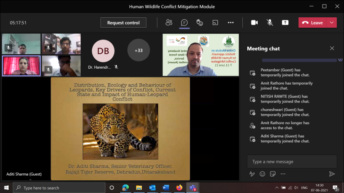The height and width of the screenshot is (193, 344).
Task: Open the format text icon in chat
Action: pos(252,174)
